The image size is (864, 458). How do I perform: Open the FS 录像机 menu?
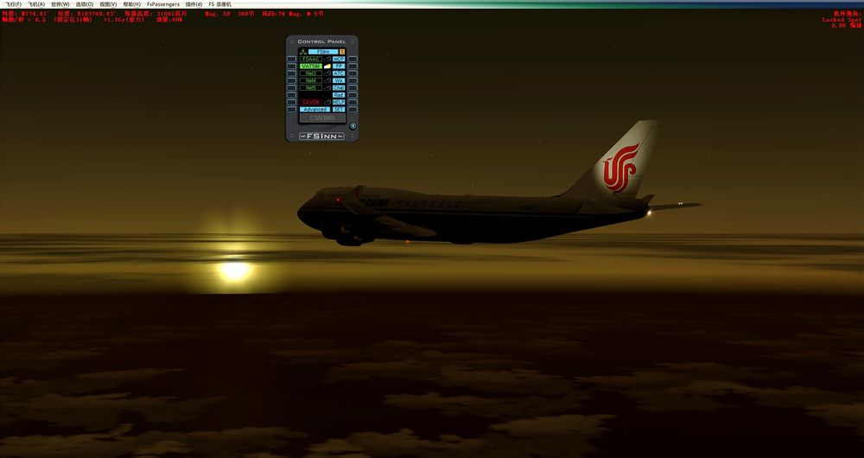point(219,3)
